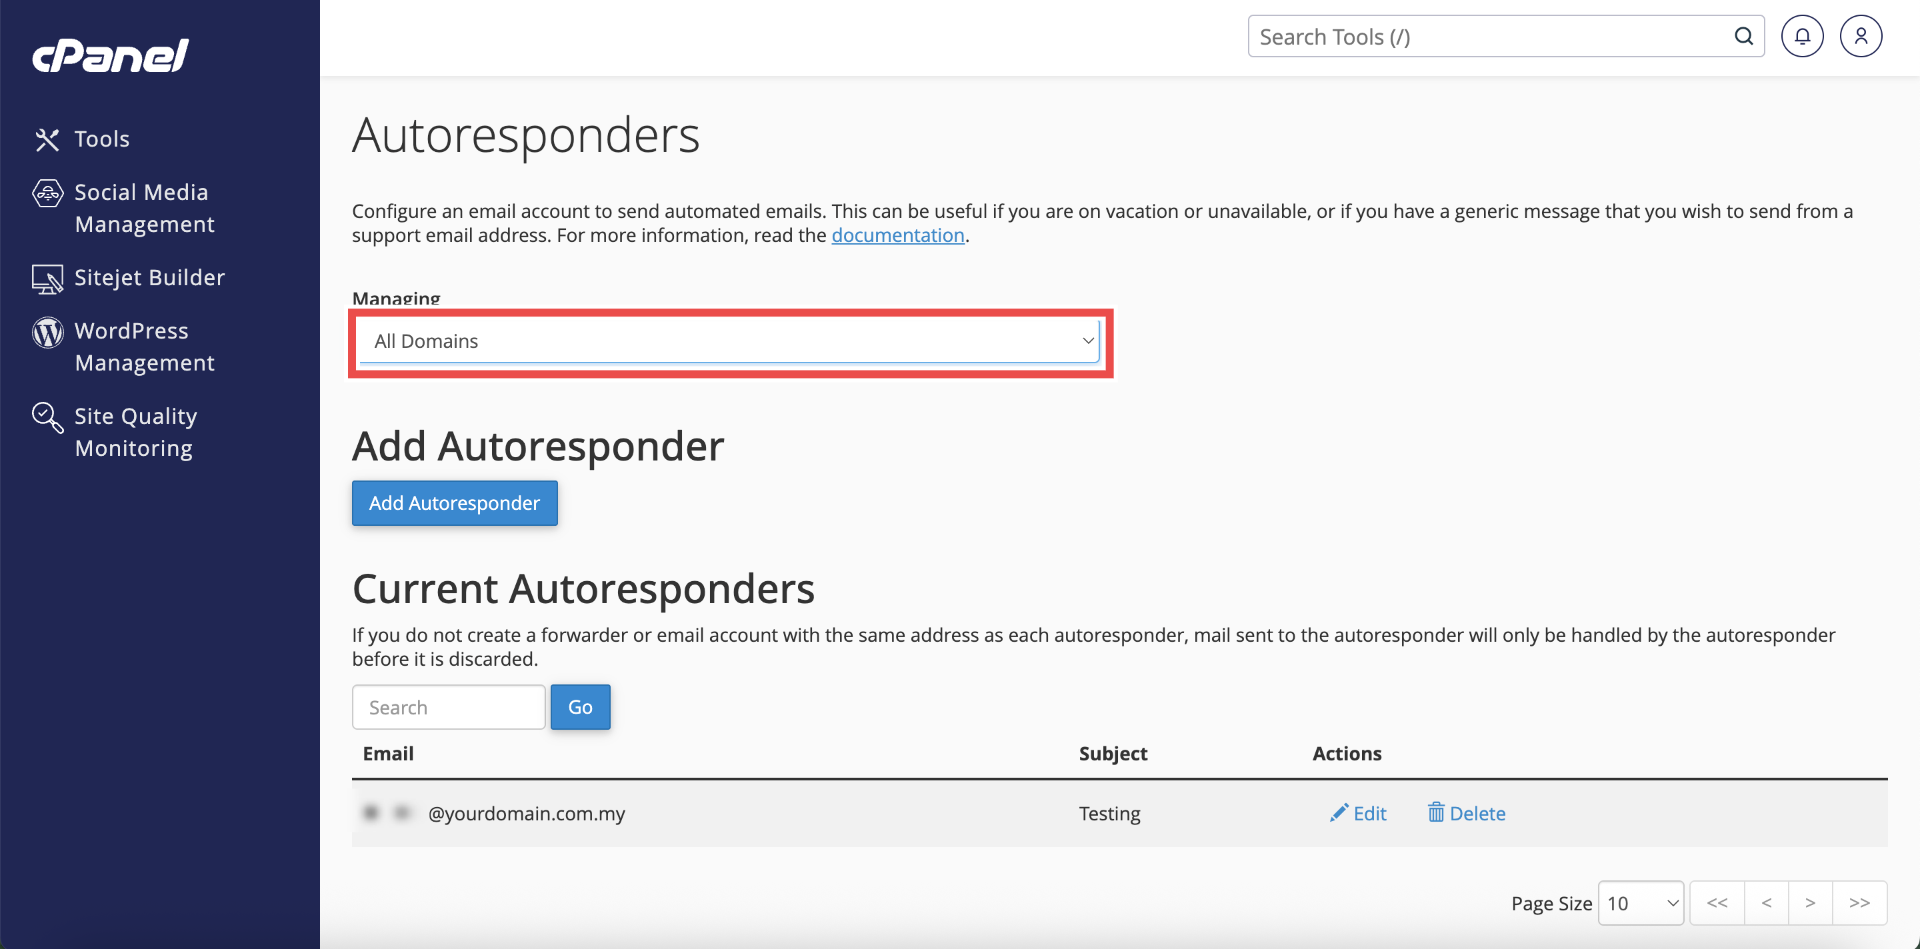Image resolution: width=1920 pixels, height=949 pixels.
Task: Click the Add Autoresponder button
Action: pyautogui.click(x=455, y=502)
